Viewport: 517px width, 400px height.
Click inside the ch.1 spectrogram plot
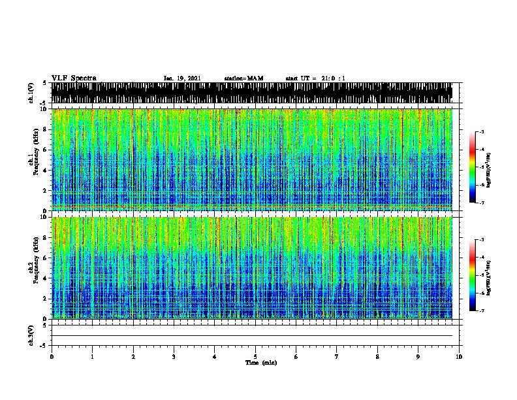click(x=252, y=159)
